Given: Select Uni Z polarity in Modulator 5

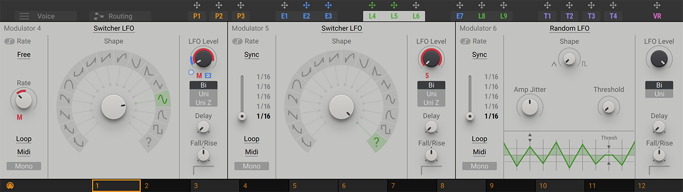Looking at the screenshot, I should [x=431, y=102].
